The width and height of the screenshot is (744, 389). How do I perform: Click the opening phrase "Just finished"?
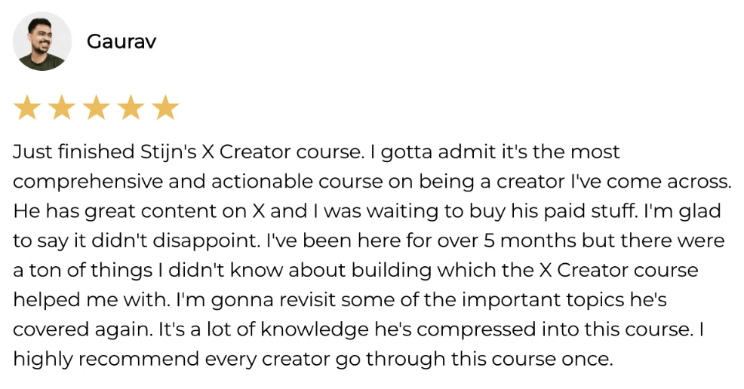point(73,152)
